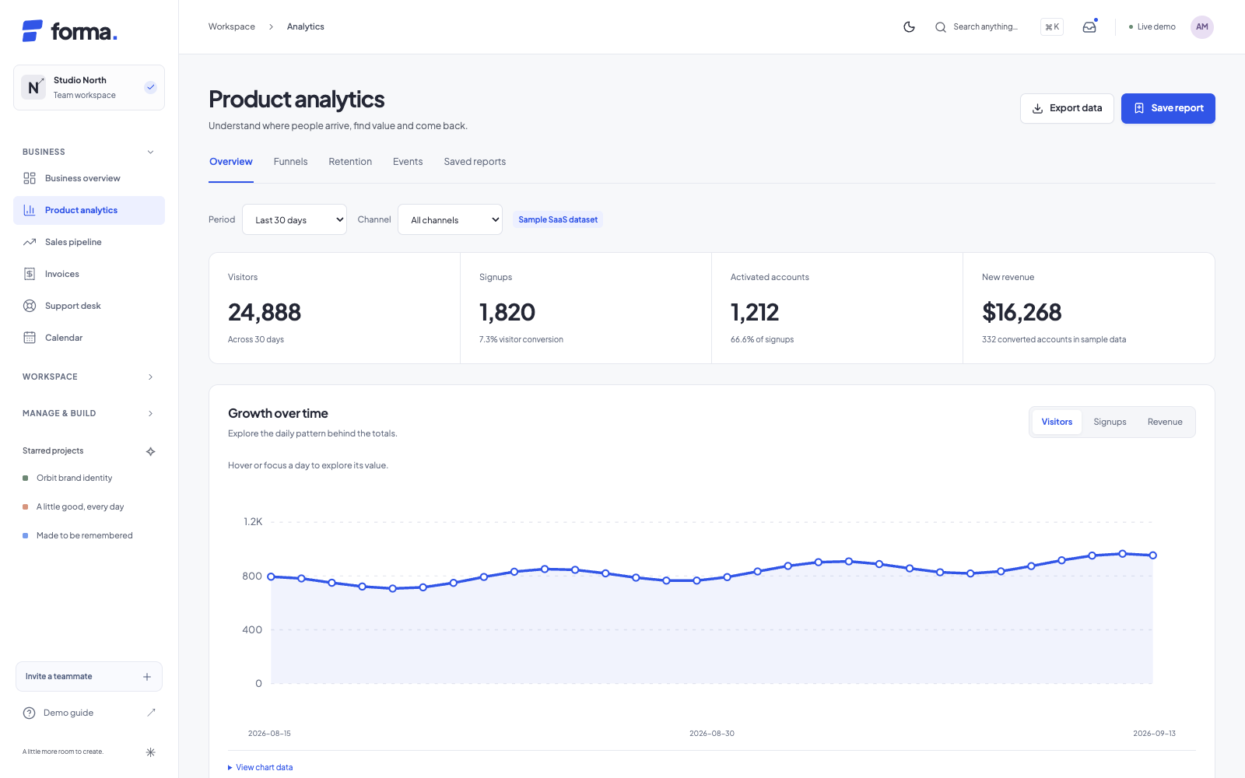
Task: Open the All channels dropdown
Action: [x=450, y=219]
